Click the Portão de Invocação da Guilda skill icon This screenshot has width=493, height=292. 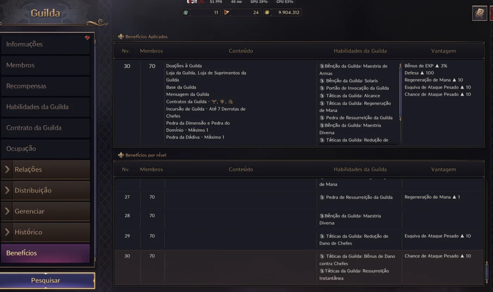[322, 88]
